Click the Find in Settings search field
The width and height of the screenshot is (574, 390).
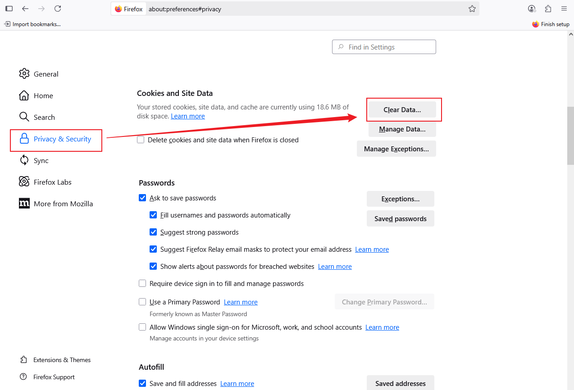[x=384, y=47]
